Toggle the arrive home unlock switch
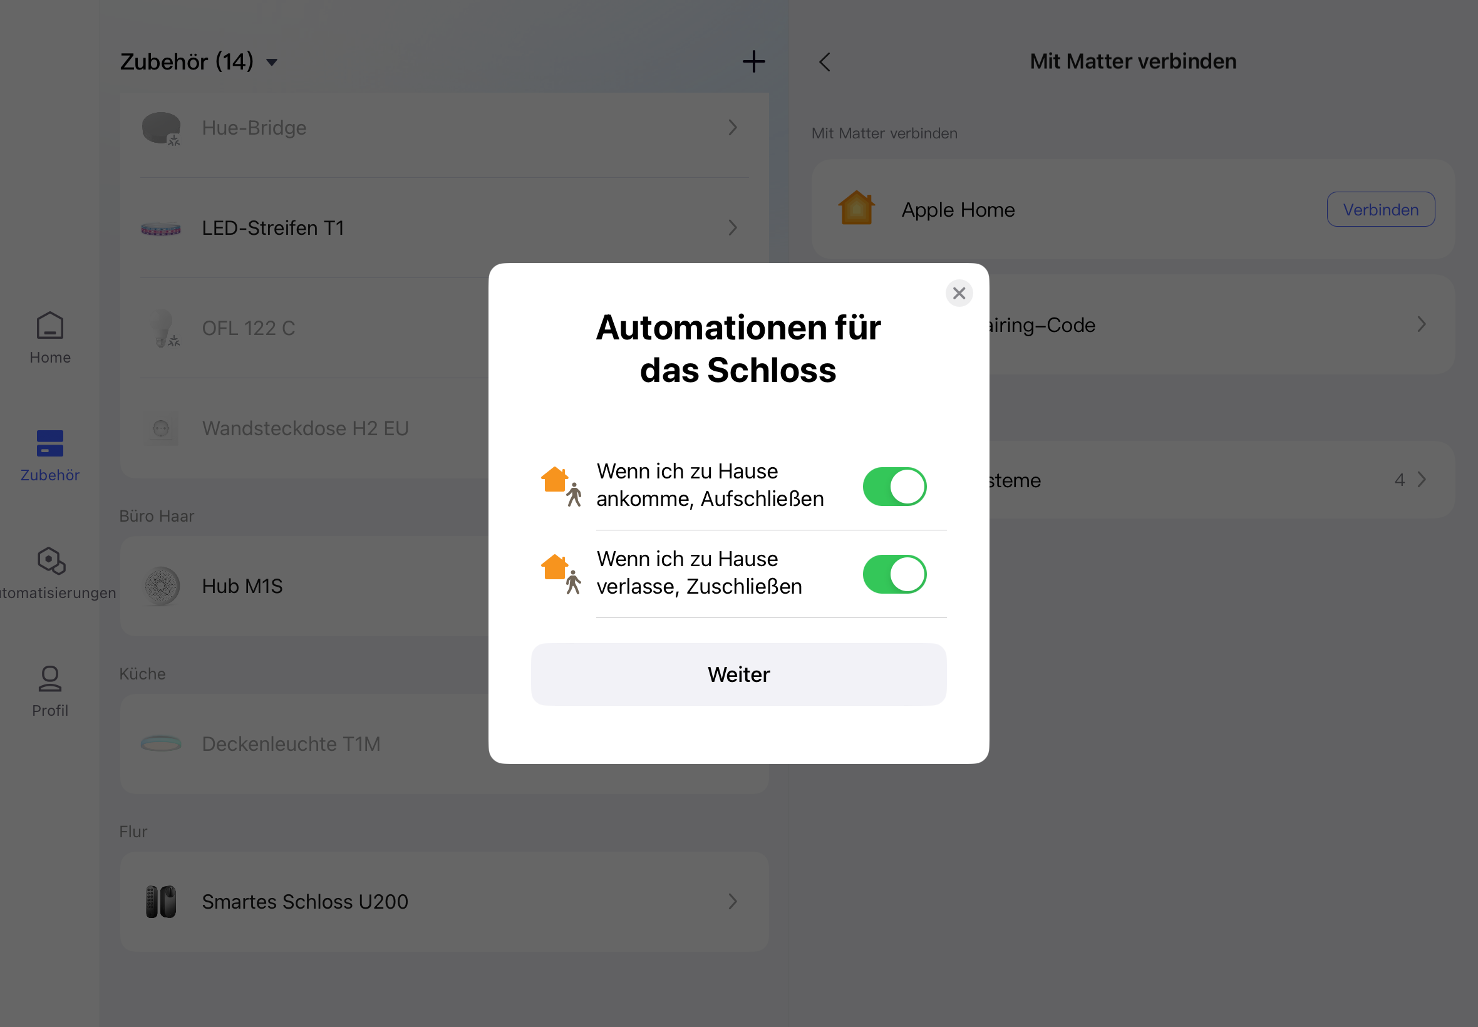 tap(894, 487)
